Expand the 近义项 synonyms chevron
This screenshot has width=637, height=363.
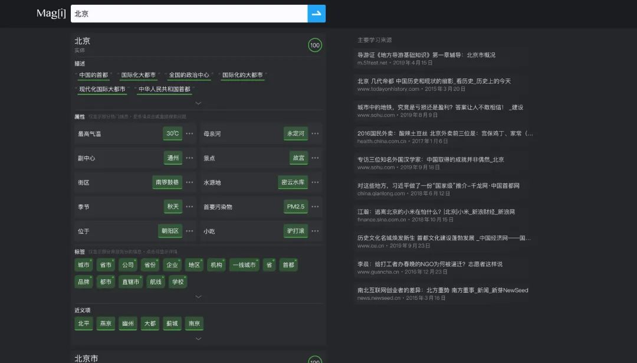point(198,338)
